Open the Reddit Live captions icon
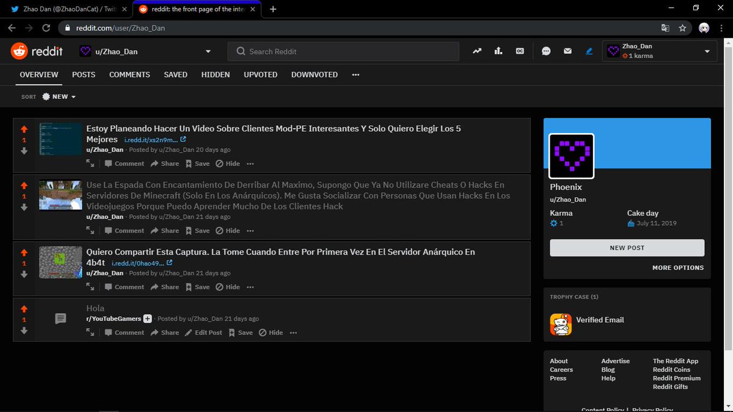 pyautogui.click(x=520, y=51)
